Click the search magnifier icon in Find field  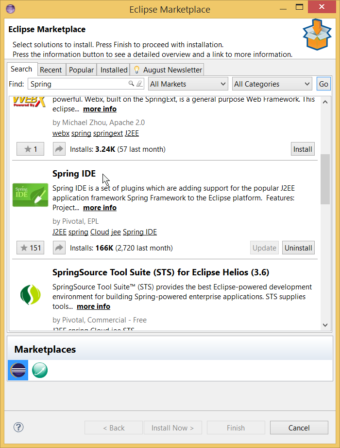click(131, 84)
